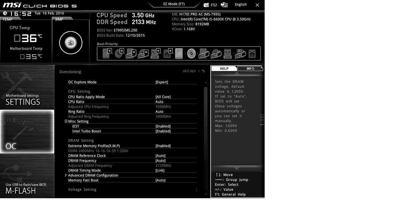Viewport: 397px width, 223px height.
Task: Click the scroll-up arrow of settings list
Action: click(x=205, y=82)
